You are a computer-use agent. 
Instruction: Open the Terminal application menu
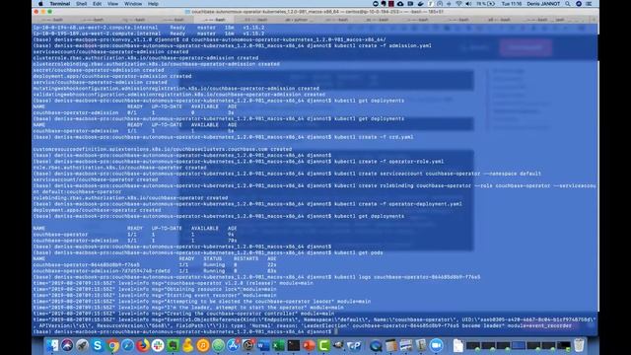60,4
